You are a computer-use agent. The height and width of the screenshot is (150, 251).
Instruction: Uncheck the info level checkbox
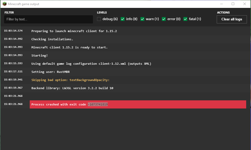coord(123,19)
